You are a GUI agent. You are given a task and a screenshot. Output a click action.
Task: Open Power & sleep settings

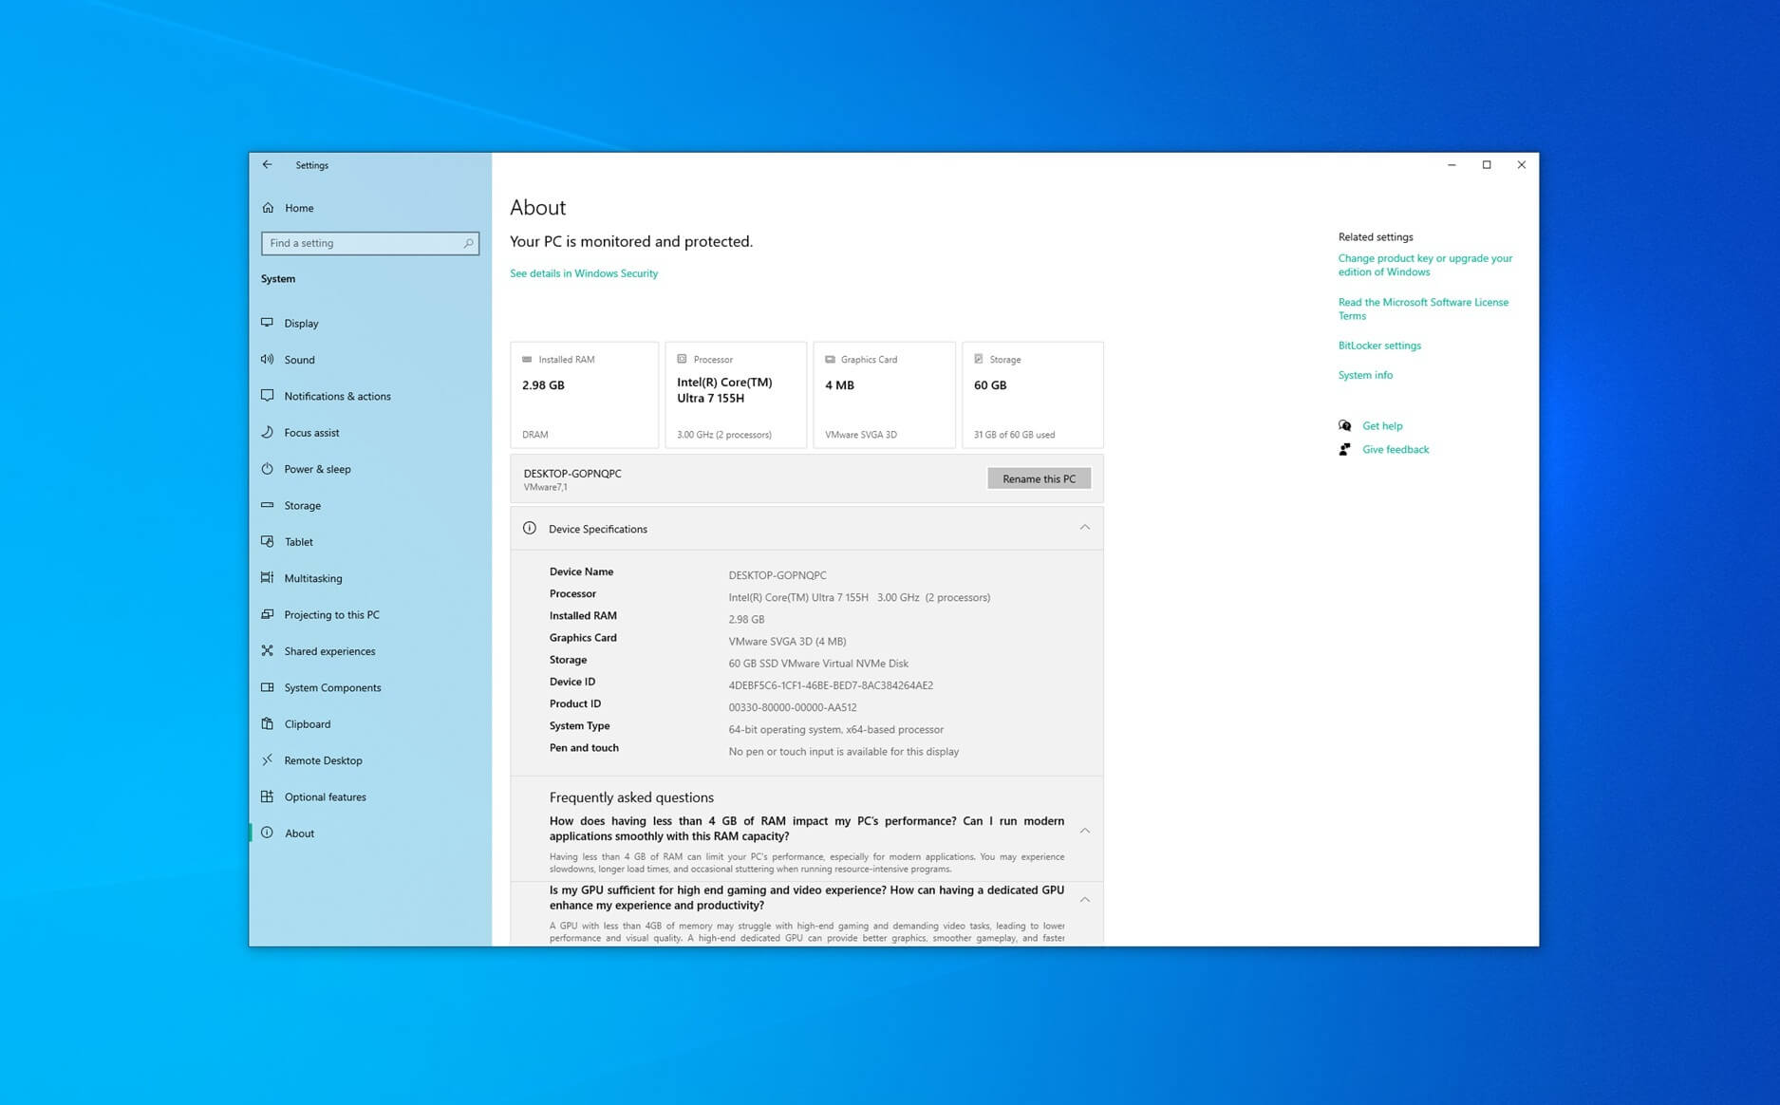pyautogui.click(x=269, y=468)
